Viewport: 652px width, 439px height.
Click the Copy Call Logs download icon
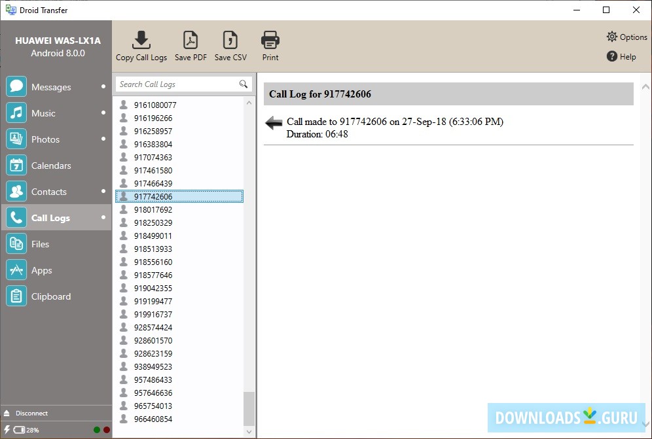[141, 40]
